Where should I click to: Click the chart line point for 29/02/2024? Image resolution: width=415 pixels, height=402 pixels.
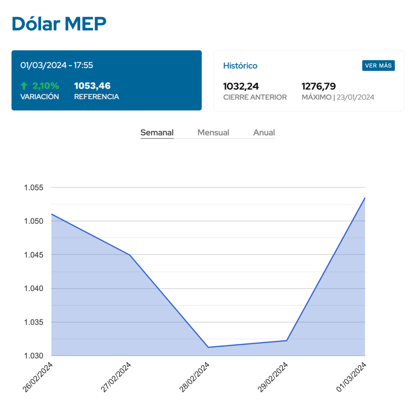(287, 340)
